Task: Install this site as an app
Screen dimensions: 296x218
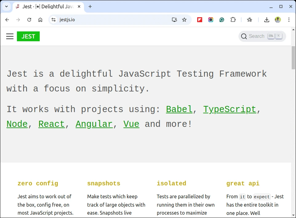Action: [174, 20]
